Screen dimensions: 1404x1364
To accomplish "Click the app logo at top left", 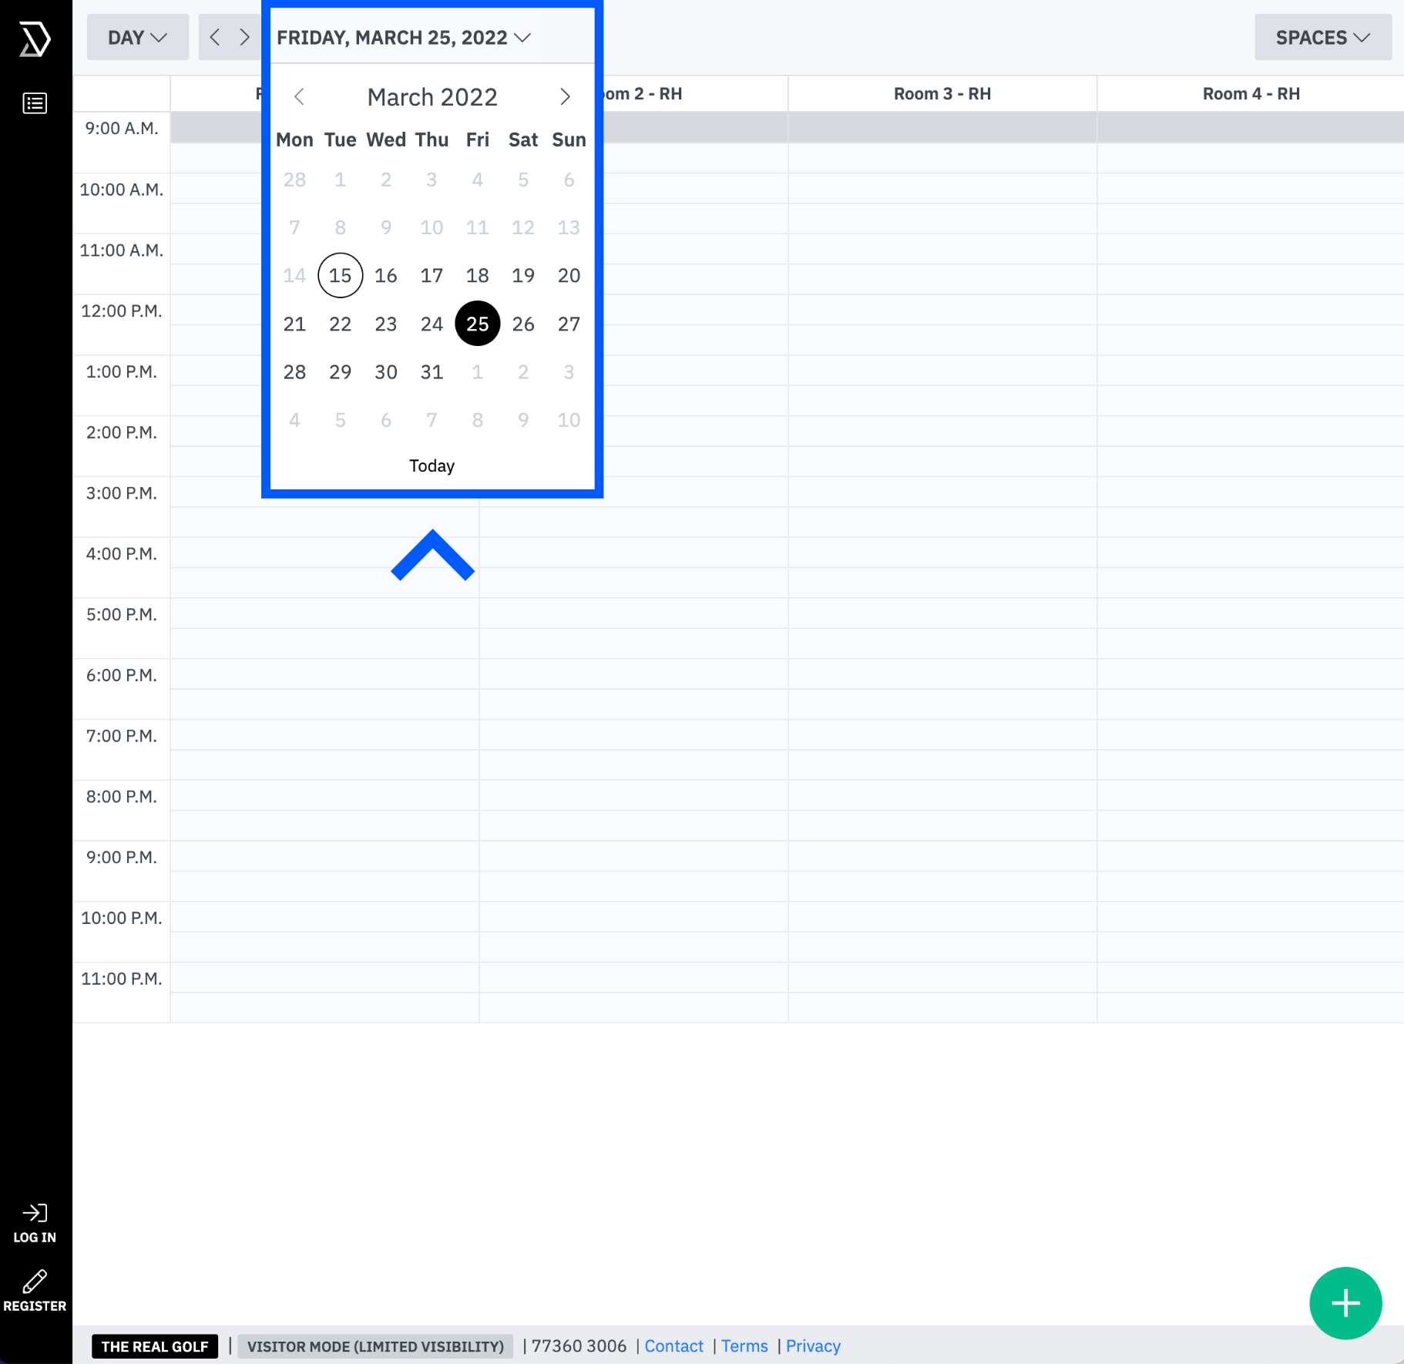I will tap(35, 37).
